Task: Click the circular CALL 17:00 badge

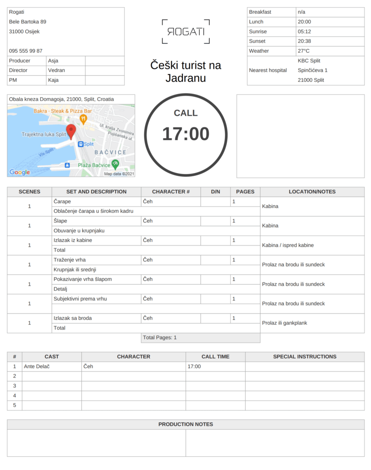Action: 185,134
